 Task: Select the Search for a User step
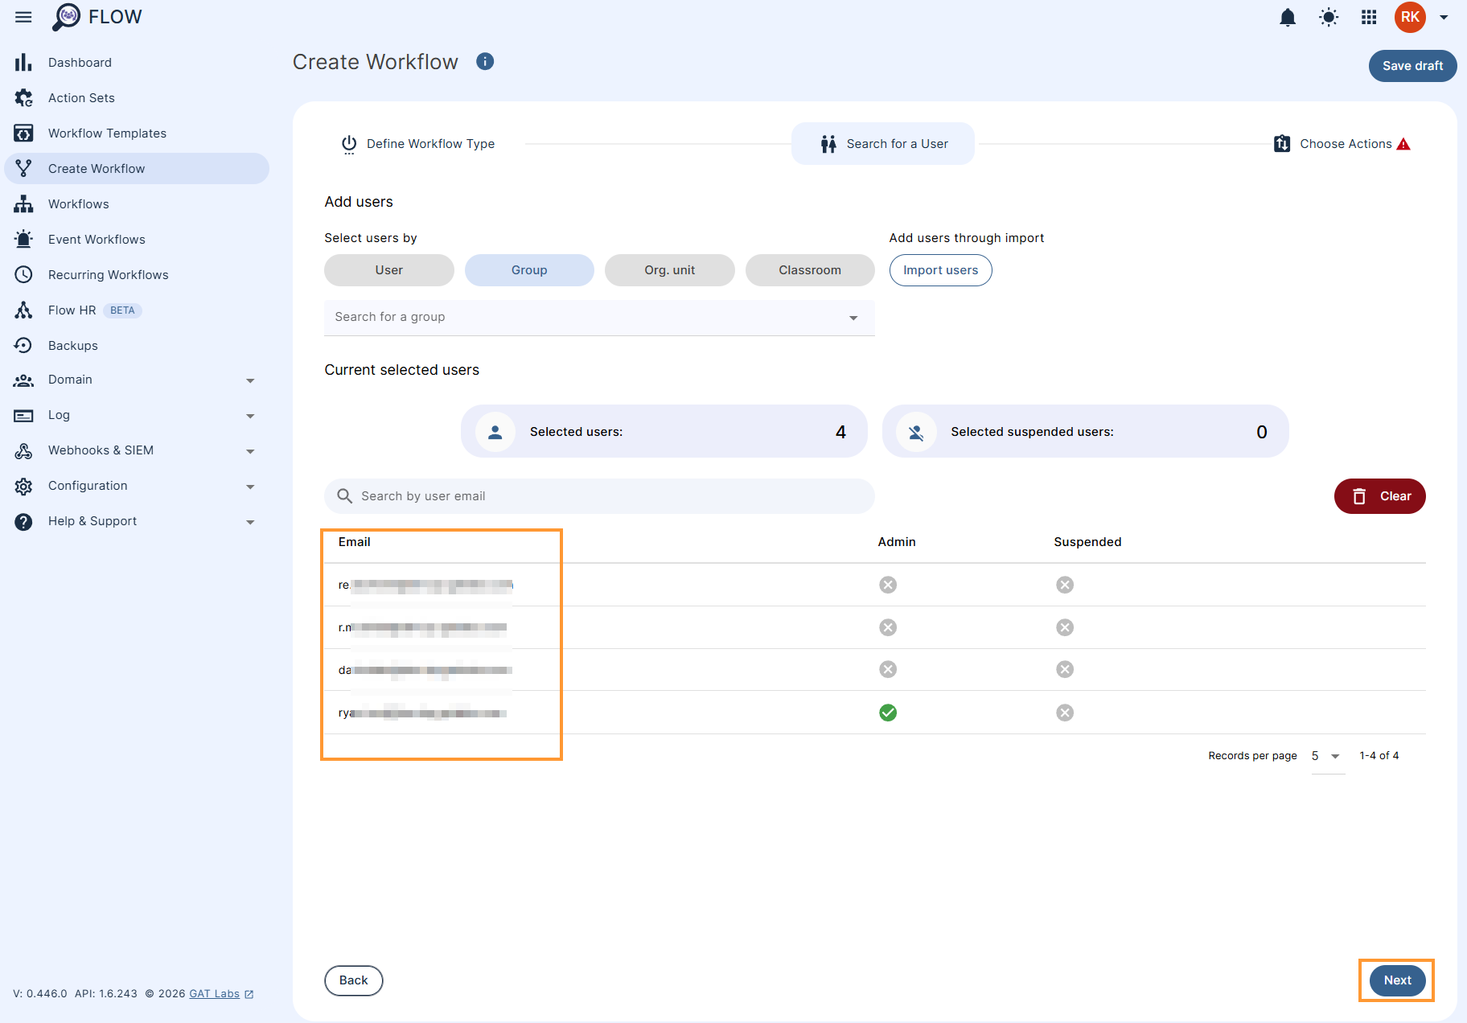click(883, 144)
